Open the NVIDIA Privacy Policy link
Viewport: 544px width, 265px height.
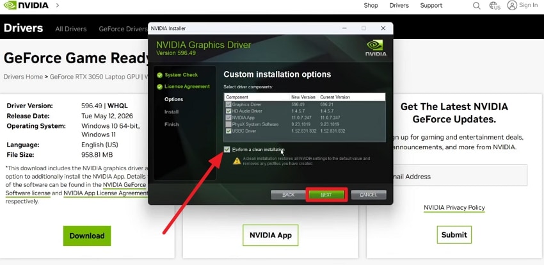point(454,208)
